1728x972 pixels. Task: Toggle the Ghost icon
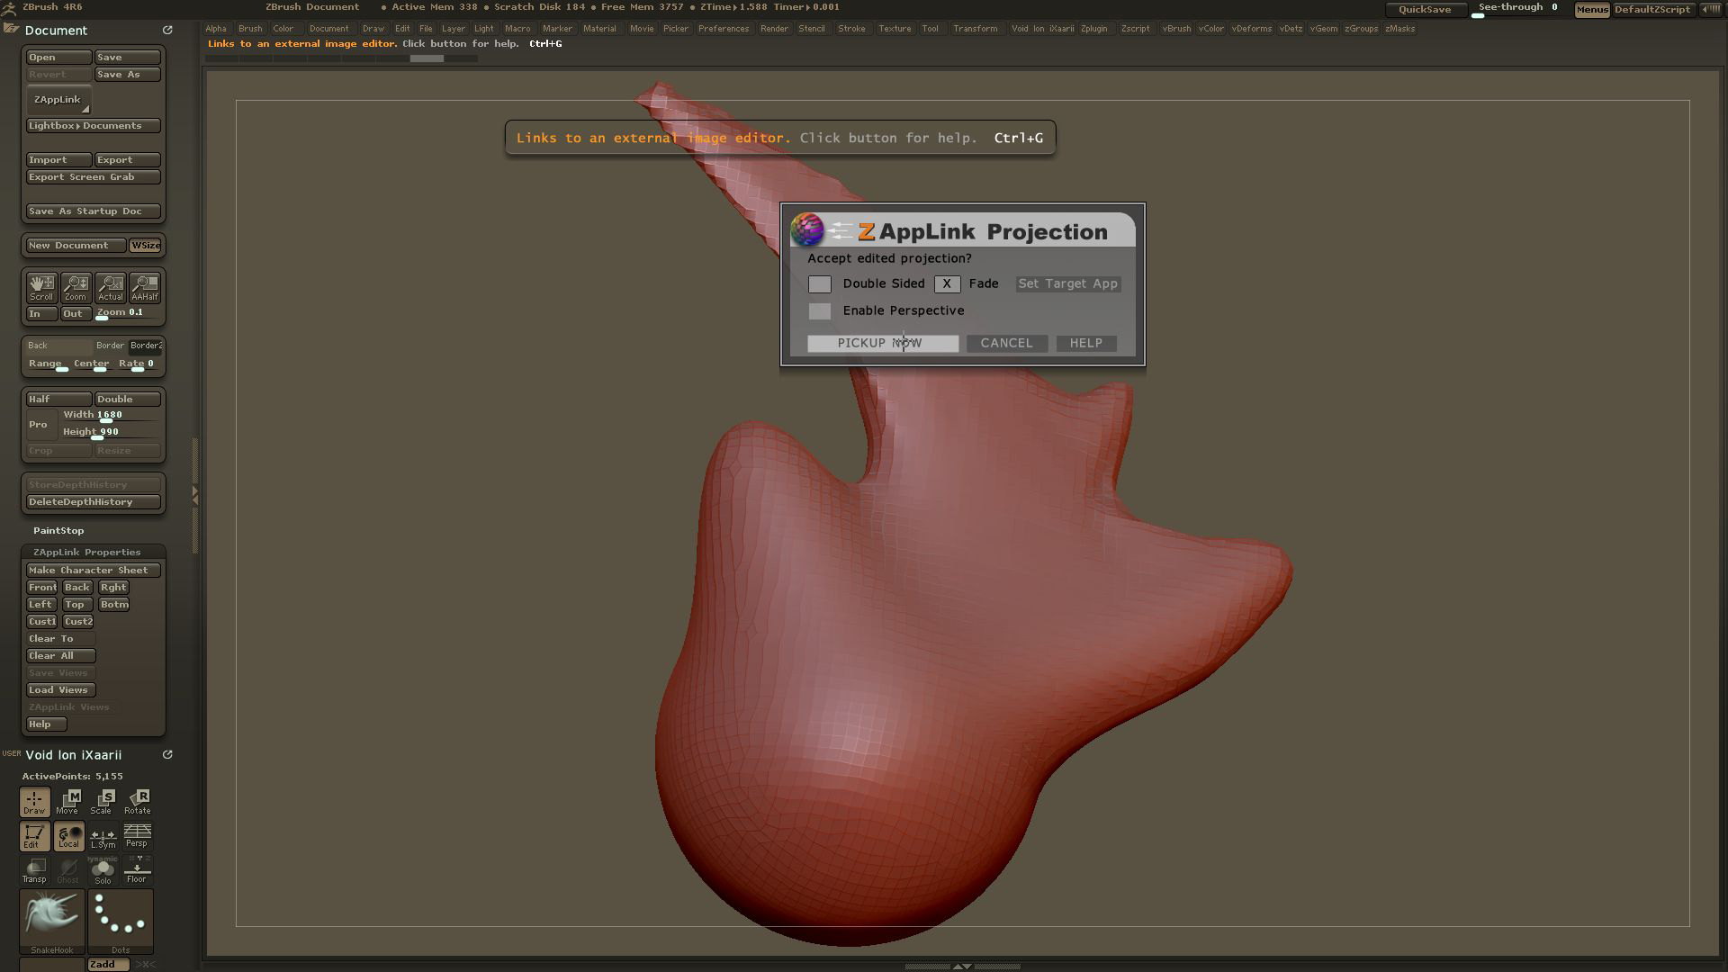click(x=68, y=870)
